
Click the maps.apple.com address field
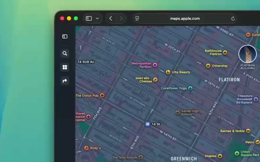point(185,18)
